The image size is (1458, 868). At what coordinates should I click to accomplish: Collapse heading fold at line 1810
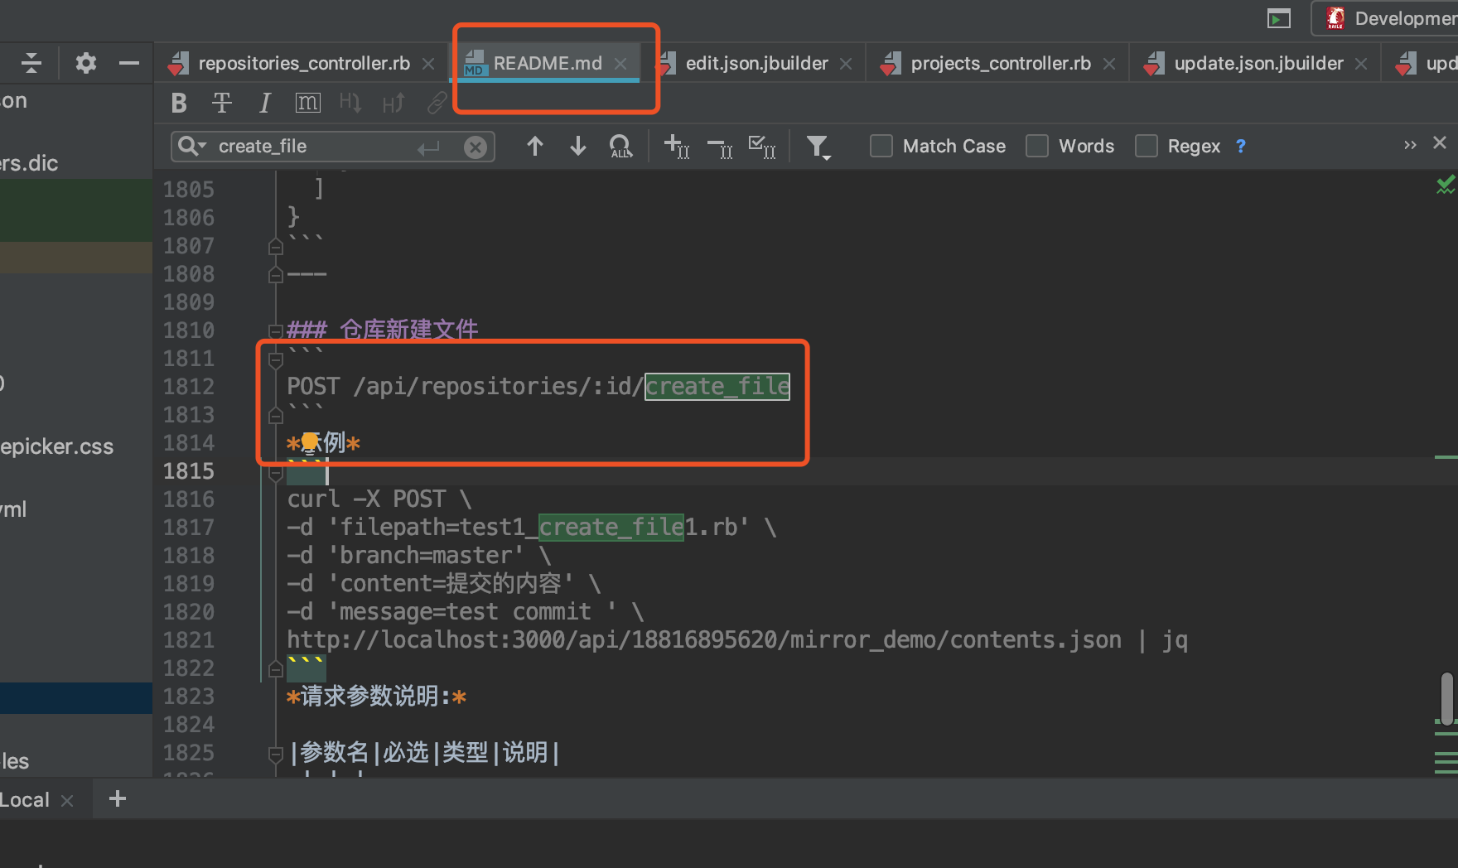(276, 331)
